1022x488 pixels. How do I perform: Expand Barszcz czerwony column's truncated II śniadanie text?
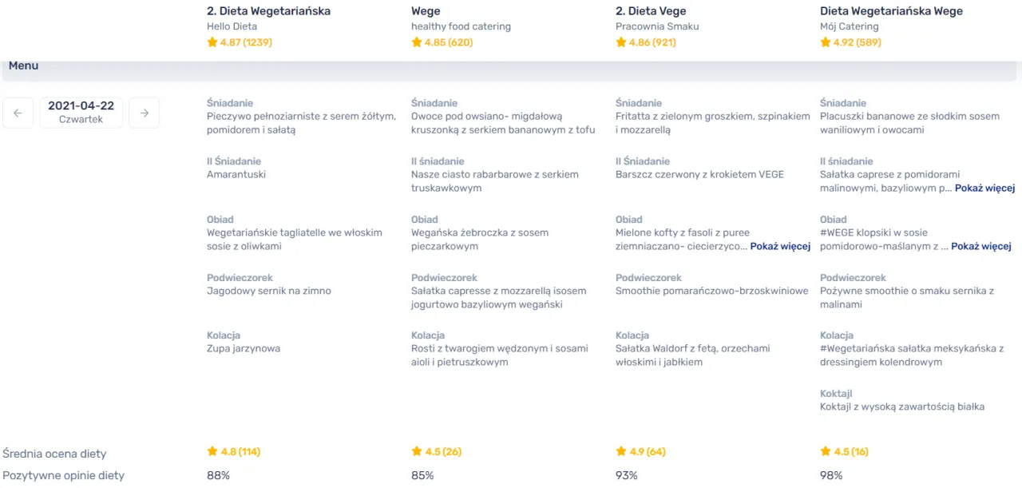pyautogui.click(x=985, y=188)
